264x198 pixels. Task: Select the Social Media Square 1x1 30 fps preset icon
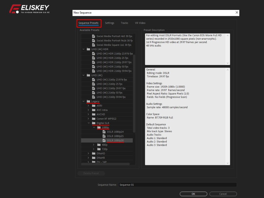(x=94, y=45)
